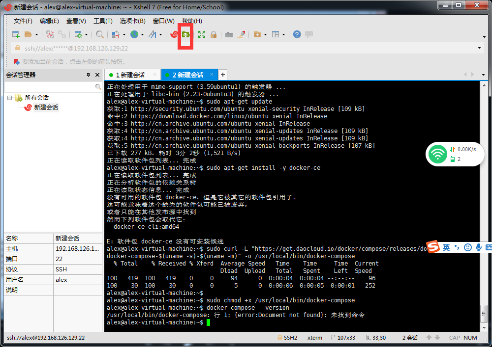Click the Font 'A' toolbar icon
The image size is (492, 347).
153,34
